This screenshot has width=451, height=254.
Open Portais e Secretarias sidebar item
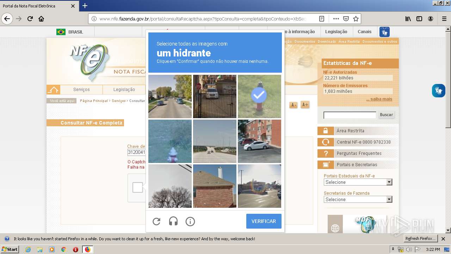tap(358, 165)
